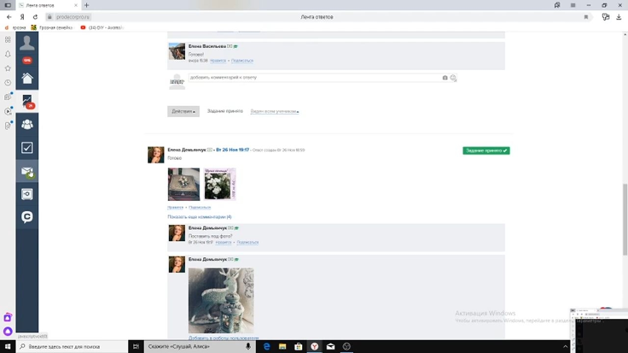Open the browser favorites star icon
The width and height of the screenshot is (628, 353).
pos(7,68)
